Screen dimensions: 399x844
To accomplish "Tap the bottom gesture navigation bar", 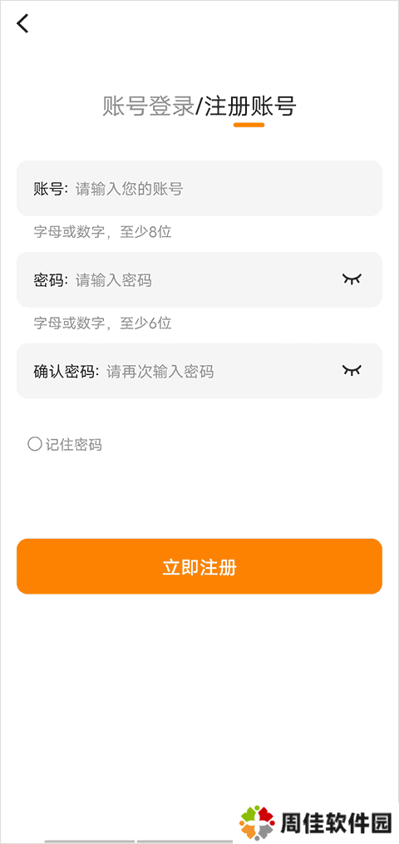I will coord(140,841).
